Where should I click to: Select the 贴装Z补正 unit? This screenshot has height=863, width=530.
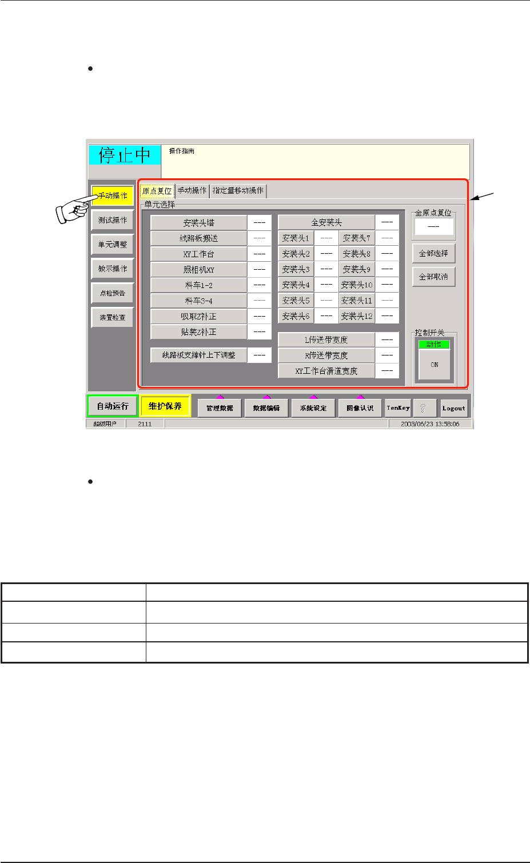(x=199, y=331)
